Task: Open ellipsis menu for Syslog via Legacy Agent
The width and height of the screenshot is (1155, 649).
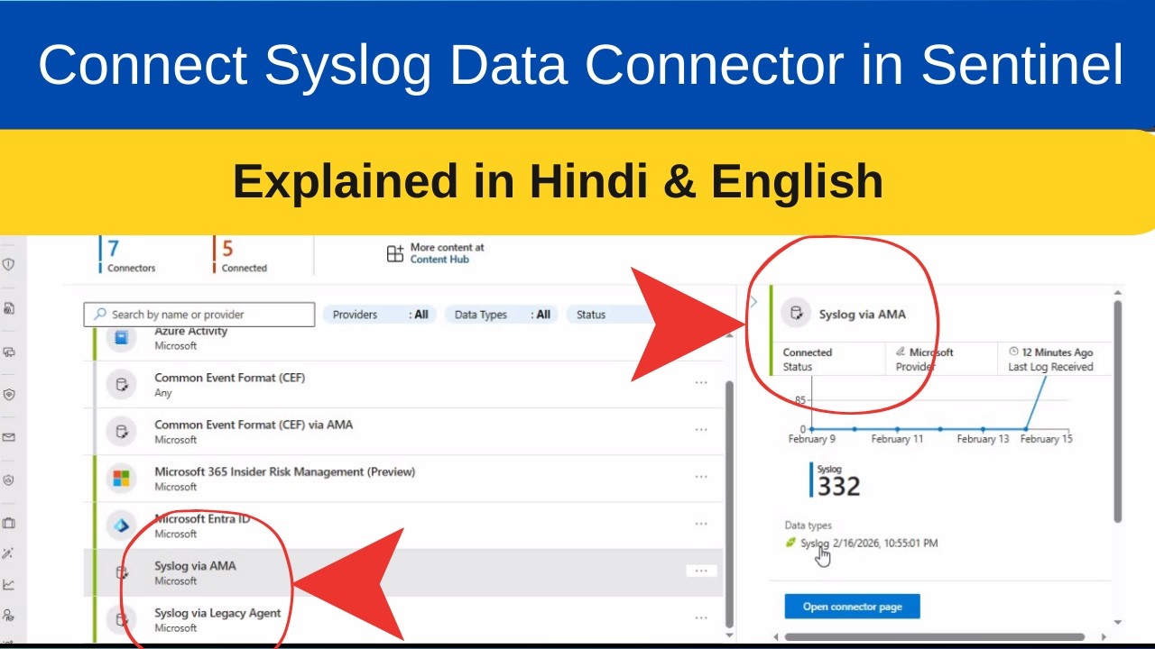Action: (701, 617)
